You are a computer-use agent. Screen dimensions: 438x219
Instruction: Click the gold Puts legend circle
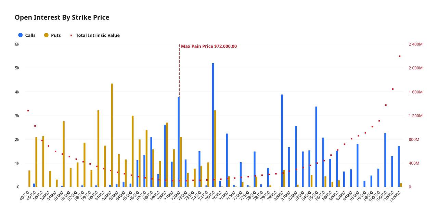point(46,35)
